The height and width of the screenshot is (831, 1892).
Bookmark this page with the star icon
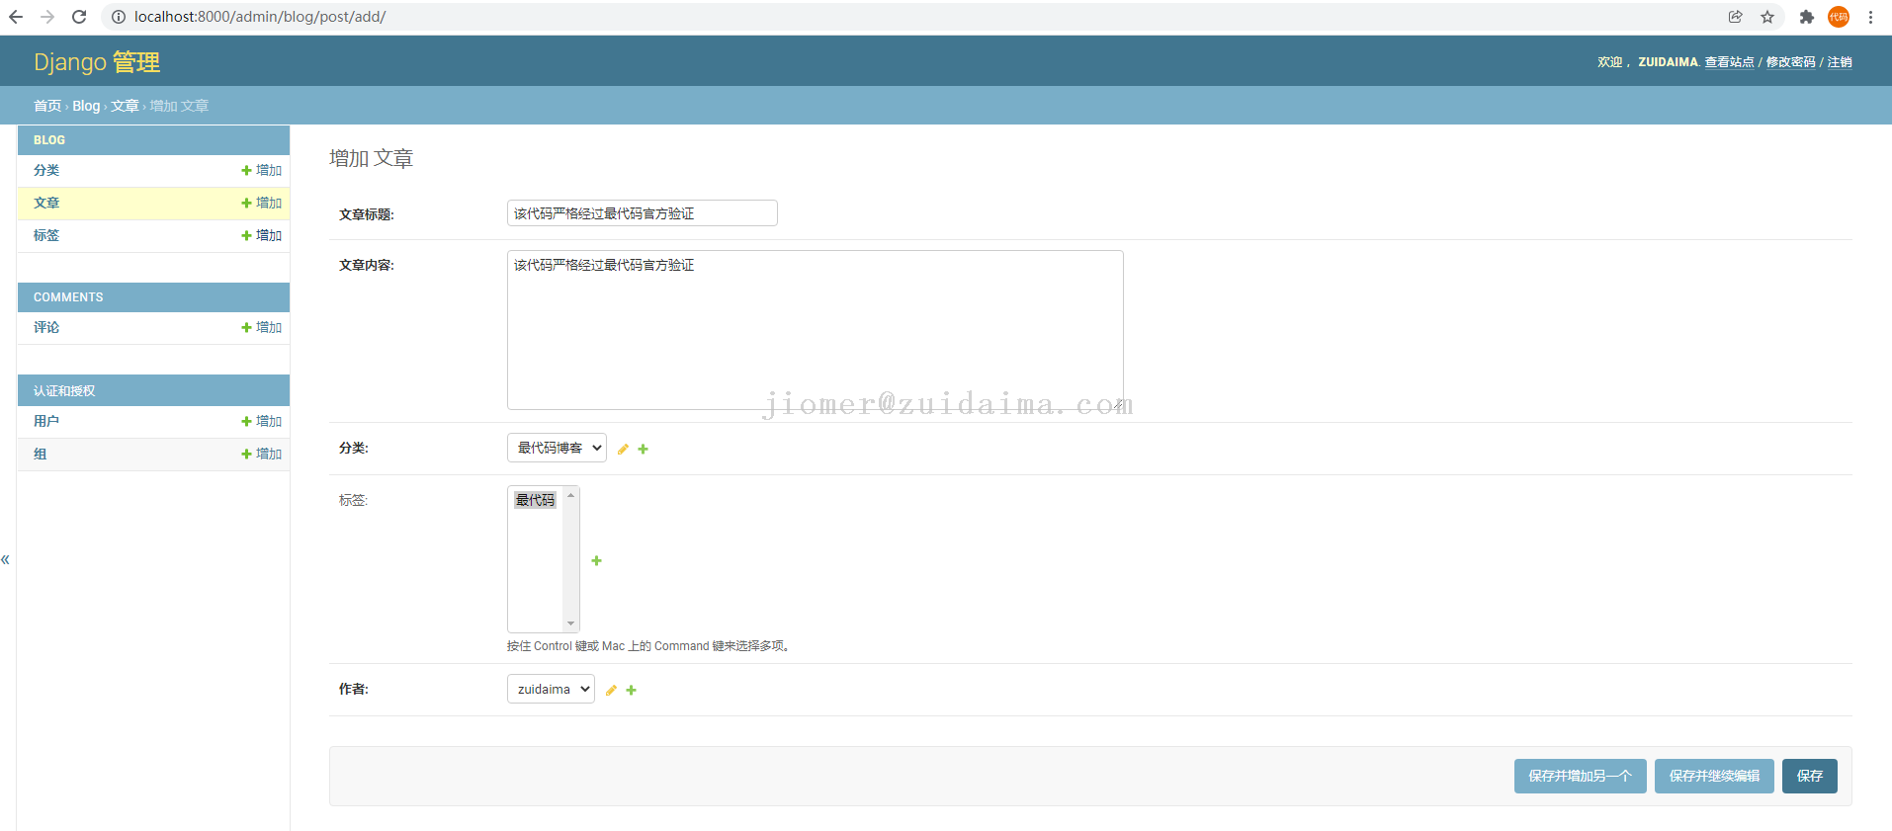coord(1767,17)
